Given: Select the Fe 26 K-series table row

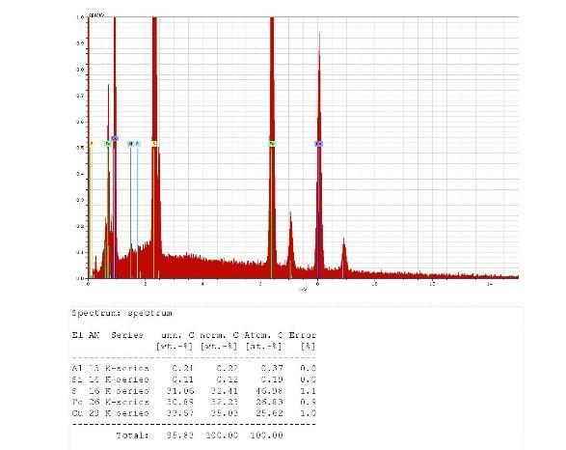Looking at the screenshot, I should tap(194, 402).
